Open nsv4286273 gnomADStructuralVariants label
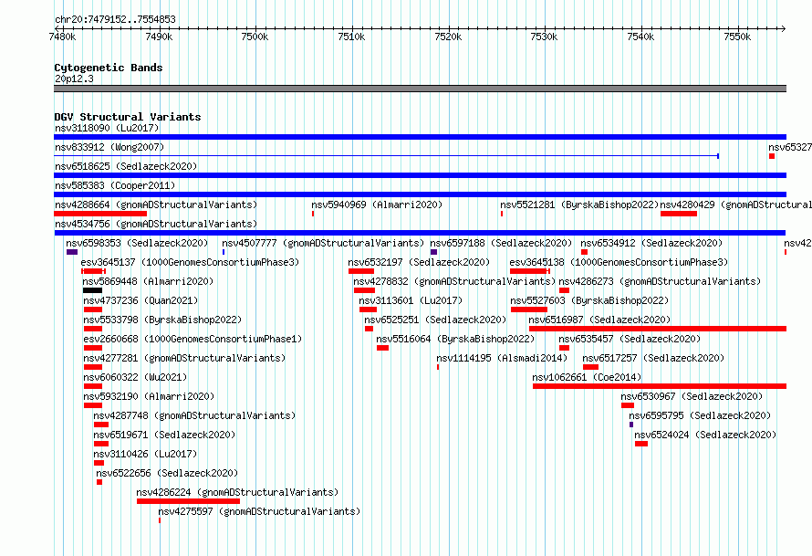The height and width of the screenshot is (556, 812). pyautogui.click(x=660, y=281)
